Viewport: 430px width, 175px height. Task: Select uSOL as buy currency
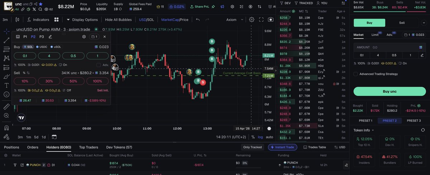56,47
